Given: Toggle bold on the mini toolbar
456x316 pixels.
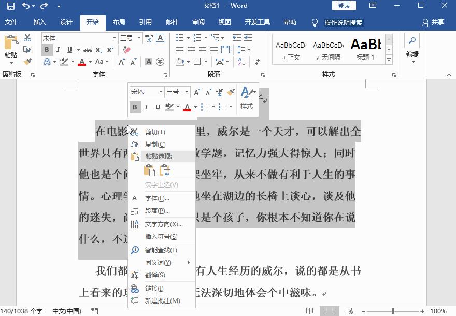Looking at the screenshot, I should point(135,107).
